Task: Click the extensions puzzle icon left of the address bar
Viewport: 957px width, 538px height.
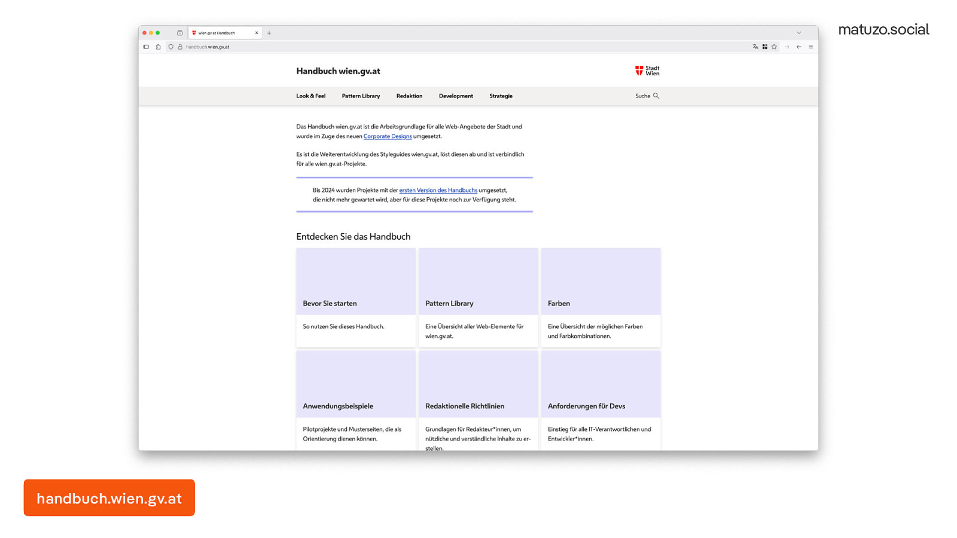Action: [159, 47]
